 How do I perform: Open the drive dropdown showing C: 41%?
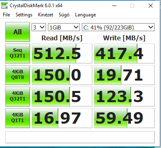118,27
